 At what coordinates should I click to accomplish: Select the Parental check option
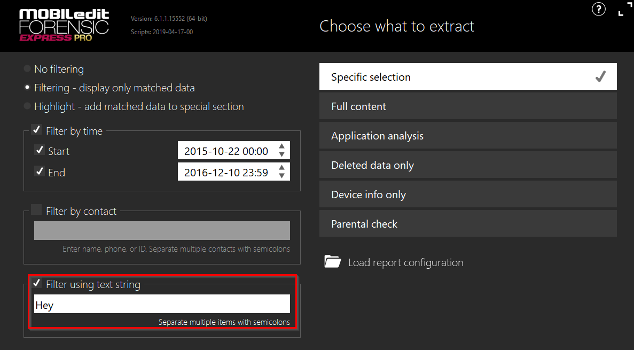coord(468,224)
